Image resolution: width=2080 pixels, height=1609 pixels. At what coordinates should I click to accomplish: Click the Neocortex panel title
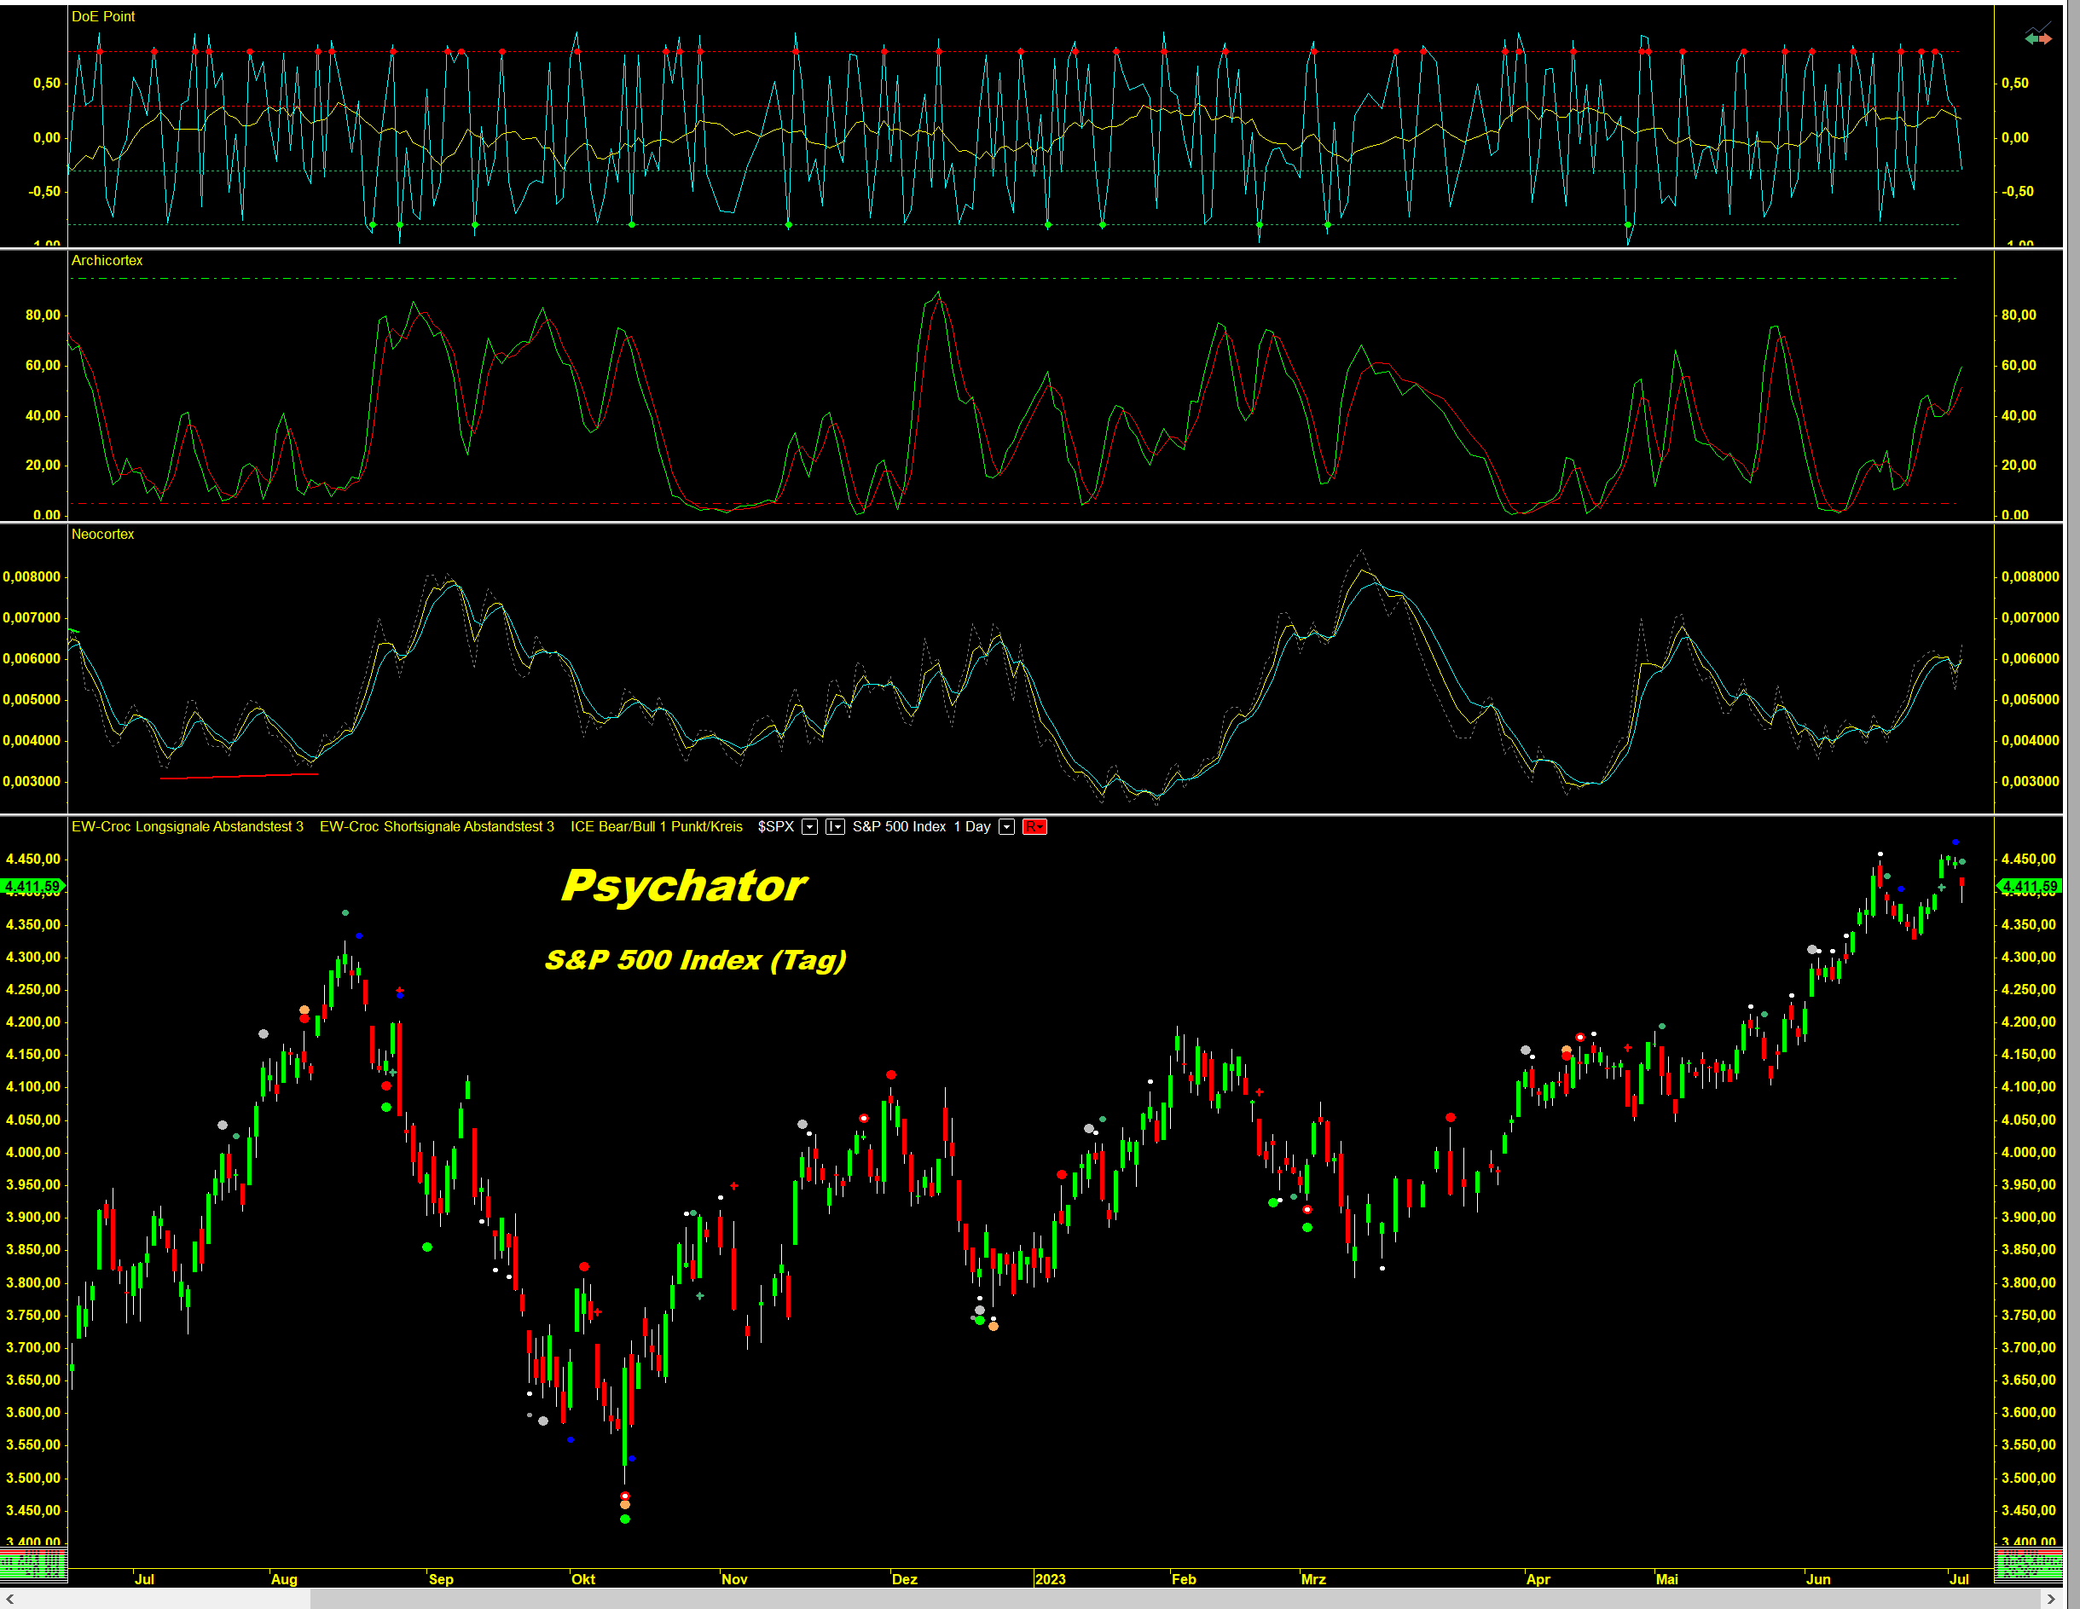[103, 534]
